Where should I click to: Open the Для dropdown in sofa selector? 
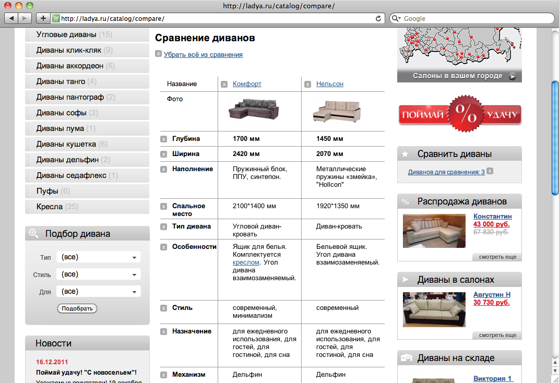(99, 292)
